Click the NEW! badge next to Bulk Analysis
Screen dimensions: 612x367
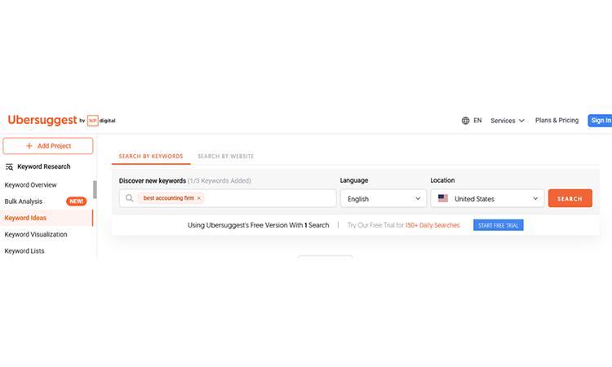coord(77,201)
